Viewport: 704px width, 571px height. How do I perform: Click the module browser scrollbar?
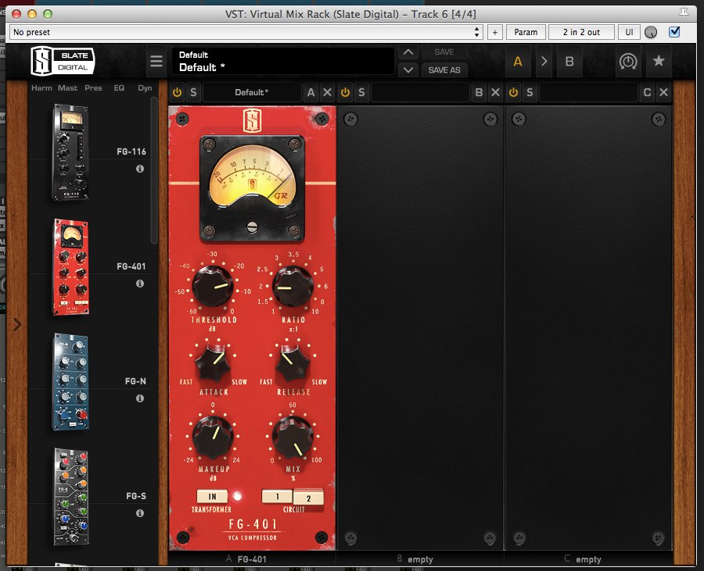154,170
